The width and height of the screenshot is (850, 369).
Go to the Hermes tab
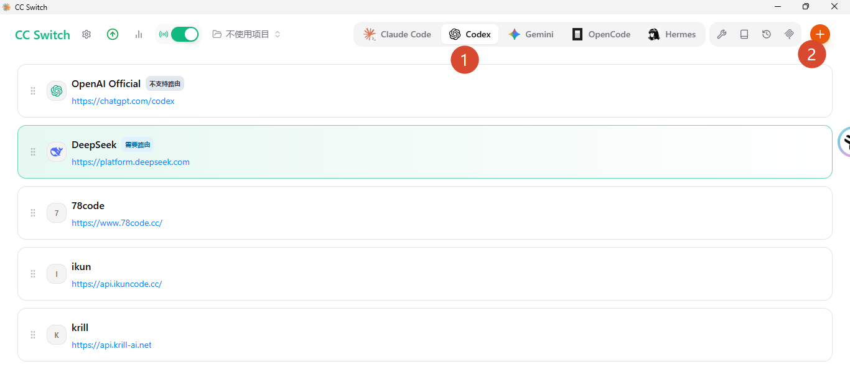[x=671, y=34]
